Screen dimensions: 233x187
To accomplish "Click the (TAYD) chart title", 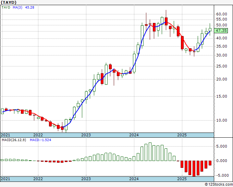I will pos(9,2).
